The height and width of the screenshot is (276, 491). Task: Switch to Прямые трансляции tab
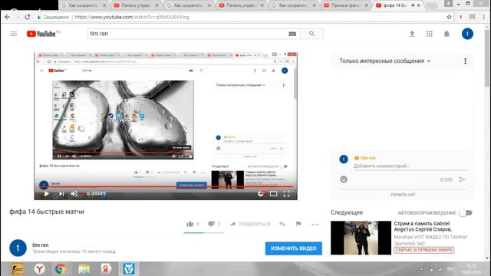pos(345,5)
